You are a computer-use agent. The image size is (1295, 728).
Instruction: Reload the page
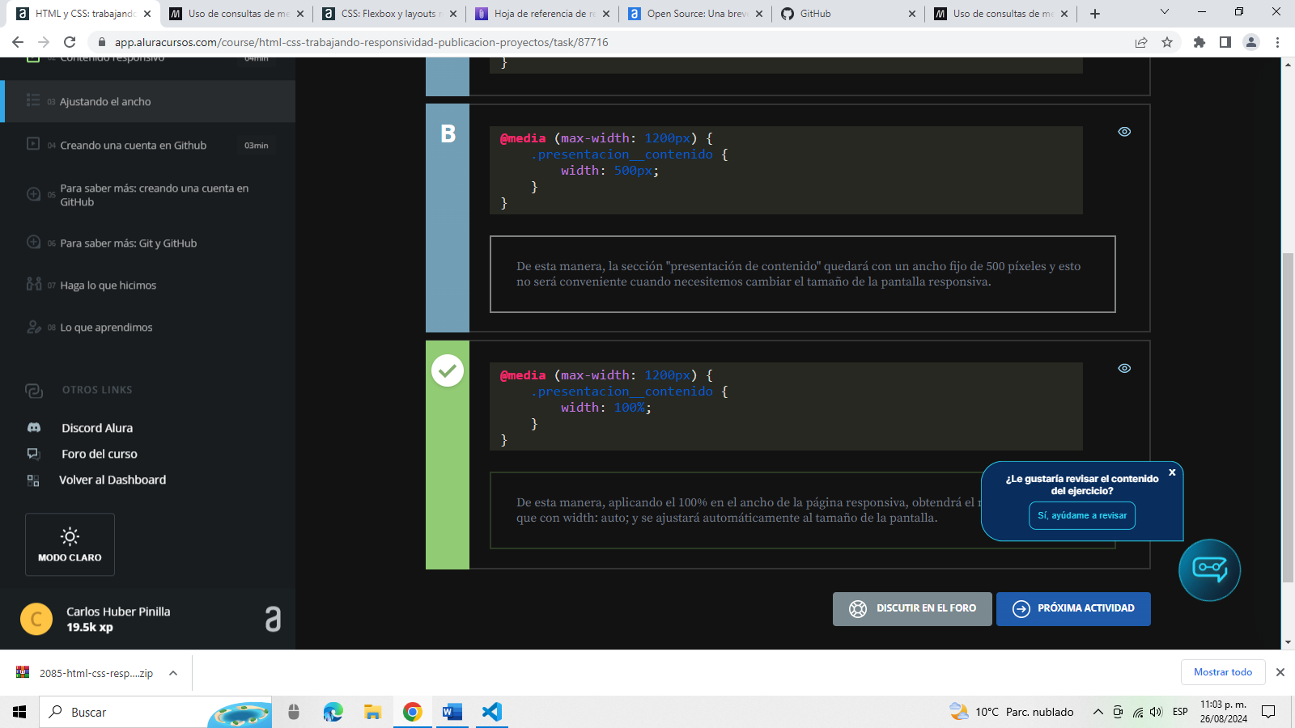coord(70,42)
